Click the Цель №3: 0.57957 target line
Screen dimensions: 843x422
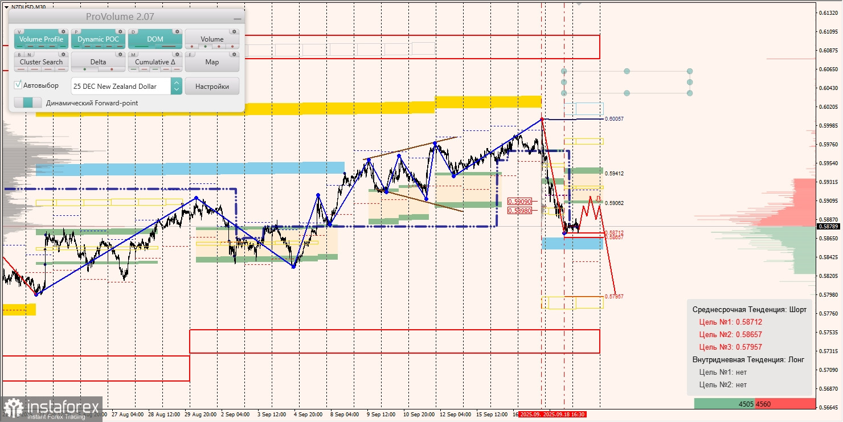tap(730, 347)
